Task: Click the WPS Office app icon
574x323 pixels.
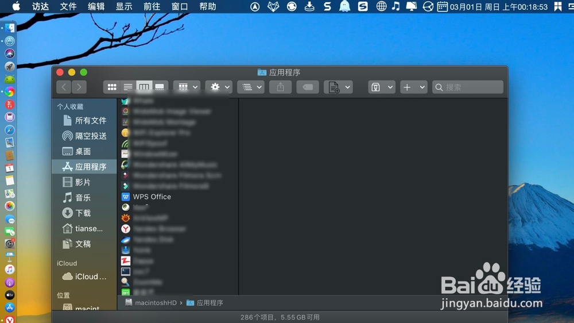Action: click(126, 197)
